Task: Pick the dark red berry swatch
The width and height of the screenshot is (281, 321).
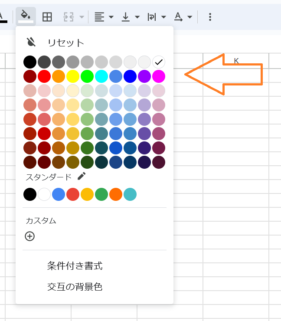Action: point(30,76)
